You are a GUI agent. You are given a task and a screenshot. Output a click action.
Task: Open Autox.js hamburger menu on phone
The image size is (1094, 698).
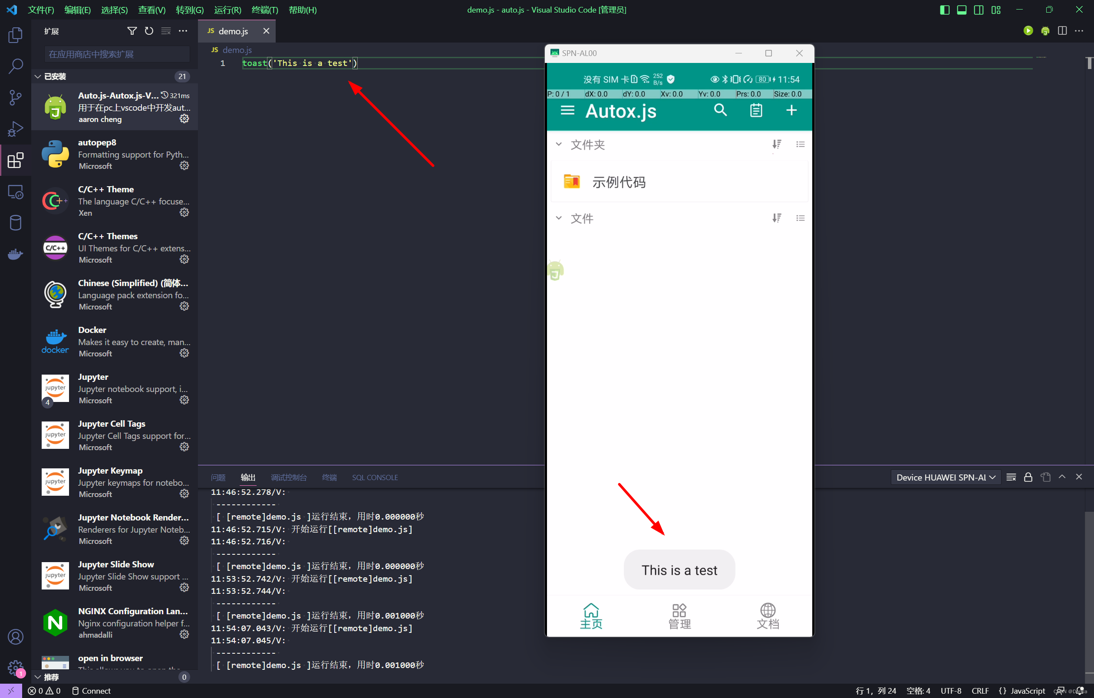pos(567,110)
